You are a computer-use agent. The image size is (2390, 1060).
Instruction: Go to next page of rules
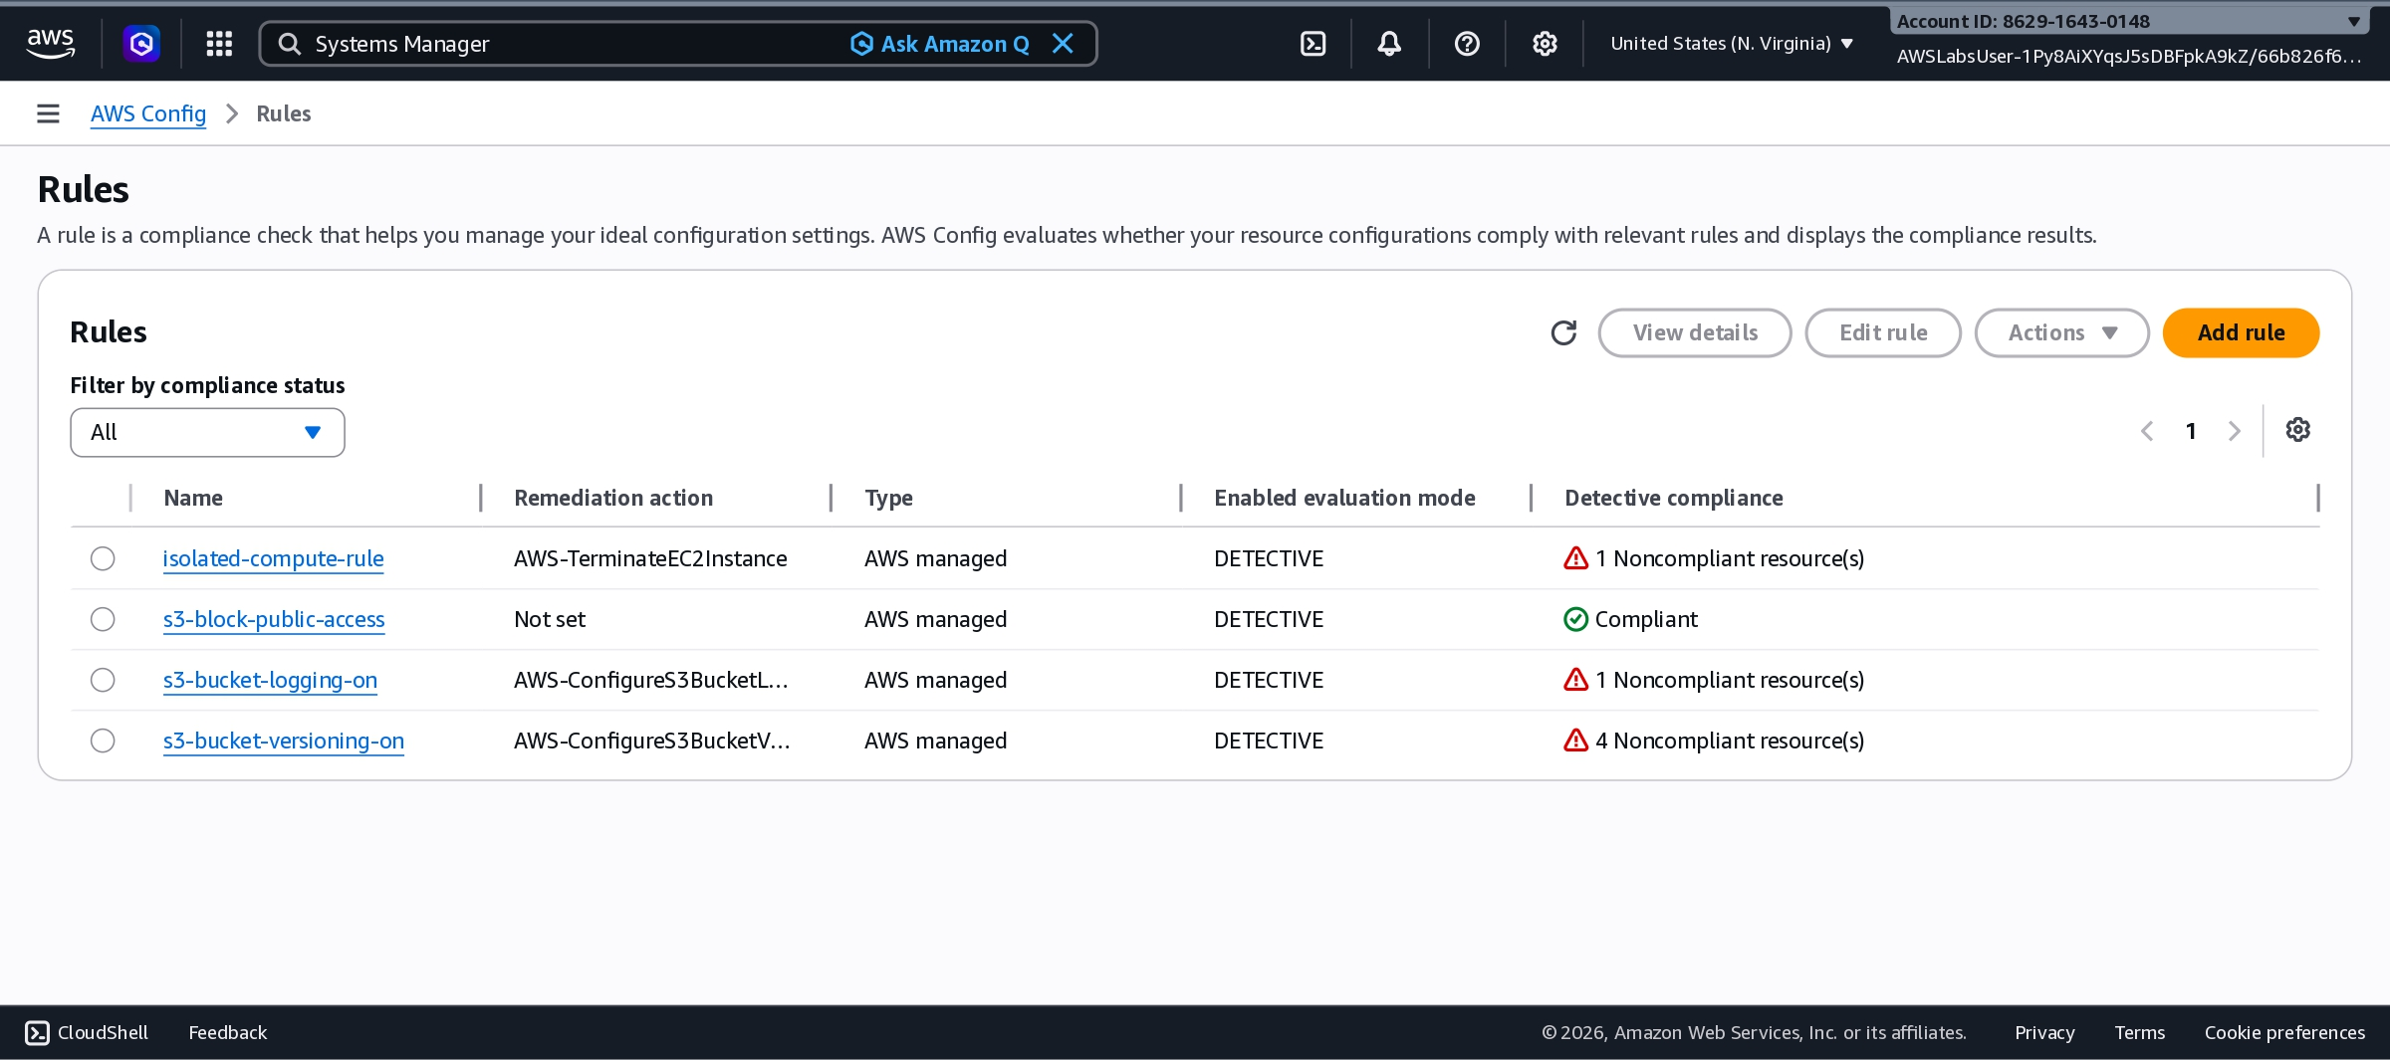pos(2235,431)
